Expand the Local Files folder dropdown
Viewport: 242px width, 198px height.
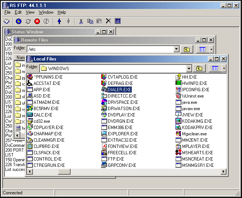point(189,68)
